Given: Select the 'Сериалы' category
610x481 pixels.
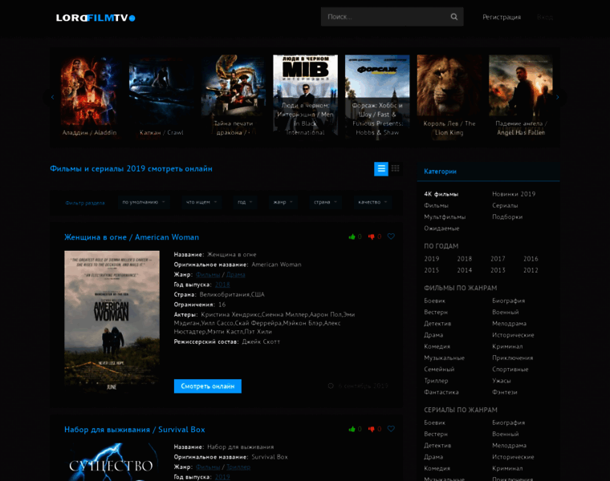Looking at the screenshot, I should (505, 205).
